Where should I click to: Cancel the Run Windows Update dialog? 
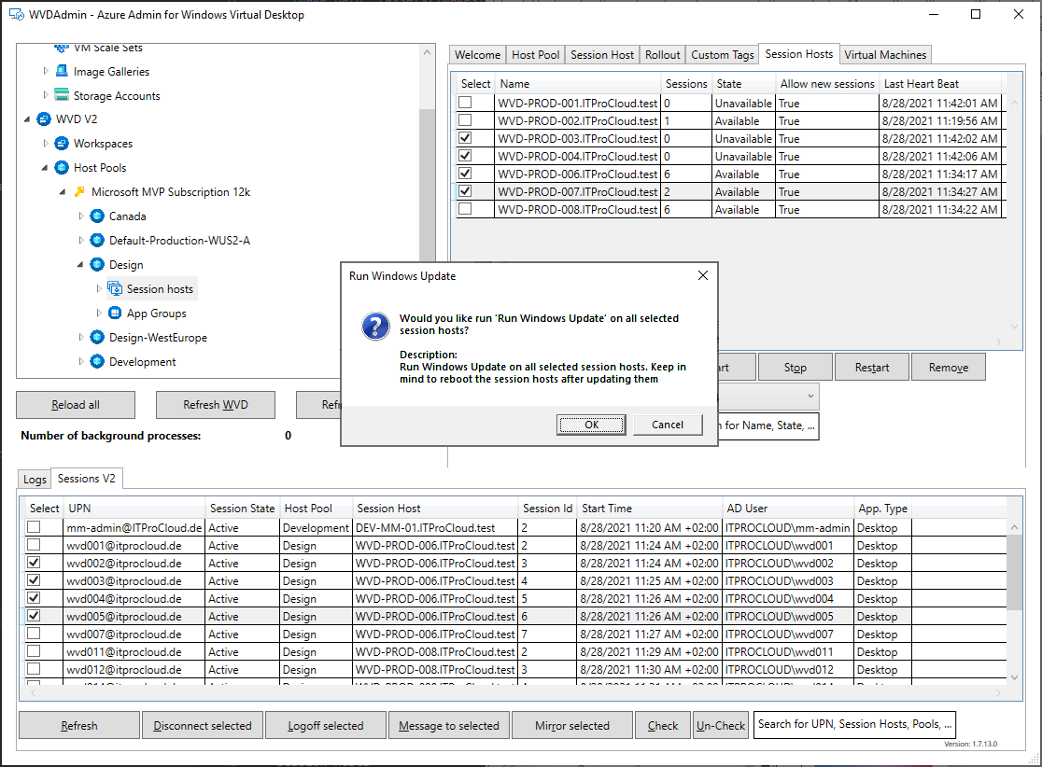pos(668,425)
